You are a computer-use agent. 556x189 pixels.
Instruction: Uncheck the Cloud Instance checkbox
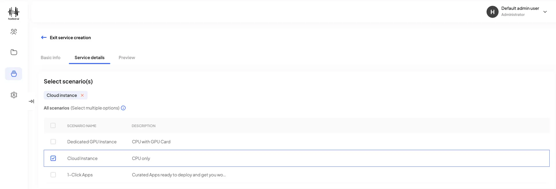click(x=53, y=158)
